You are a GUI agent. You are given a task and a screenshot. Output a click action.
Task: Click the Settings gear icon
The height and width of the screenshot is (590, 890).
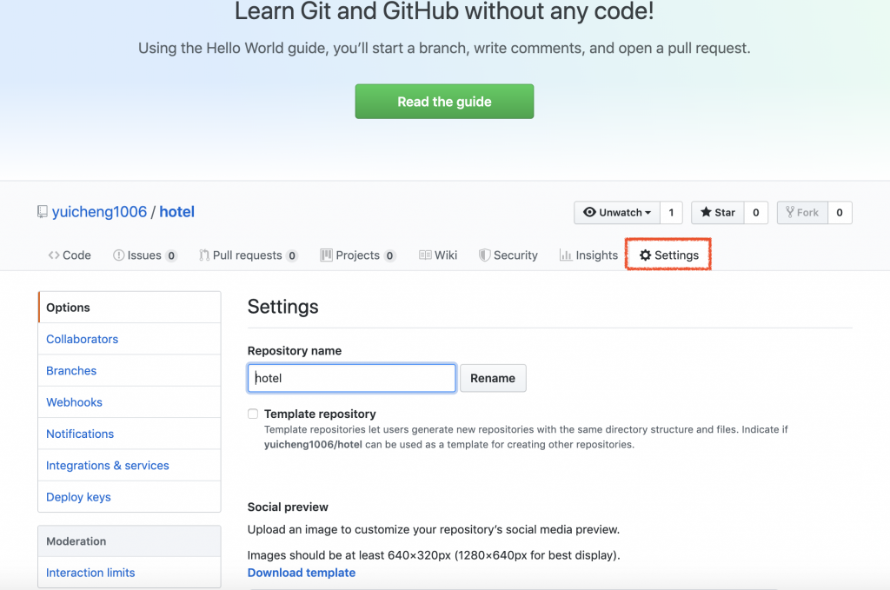[645, 255]
